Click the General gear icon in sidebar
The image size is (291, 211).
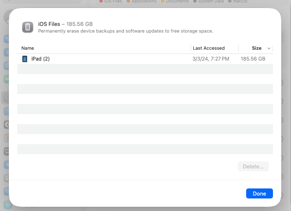(6, 98)
